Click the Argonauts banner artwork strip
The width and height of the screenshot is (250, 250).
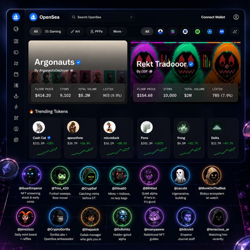[x=78, y=77]
